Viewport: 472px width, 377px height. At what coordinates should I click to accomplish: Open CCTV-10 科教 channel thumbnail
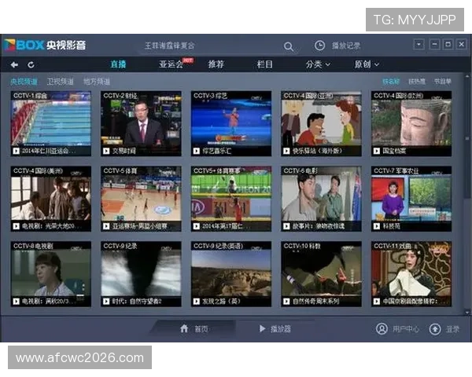coord(321,274)
